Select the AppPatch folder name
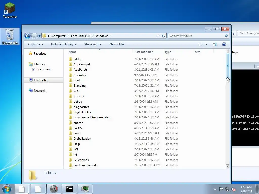Viewport: 259px width, 194px height. [80, 70]
